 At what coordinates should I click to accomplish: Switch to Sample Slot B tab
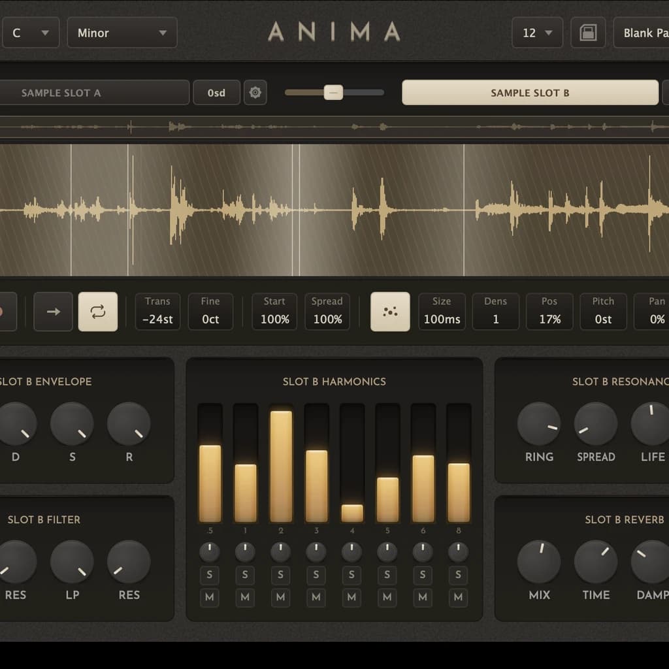(x=530, y=93)
